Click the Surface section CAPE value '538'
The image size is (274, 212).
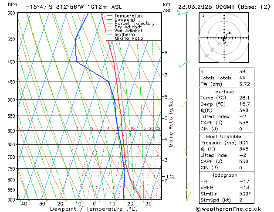point(244,123)
